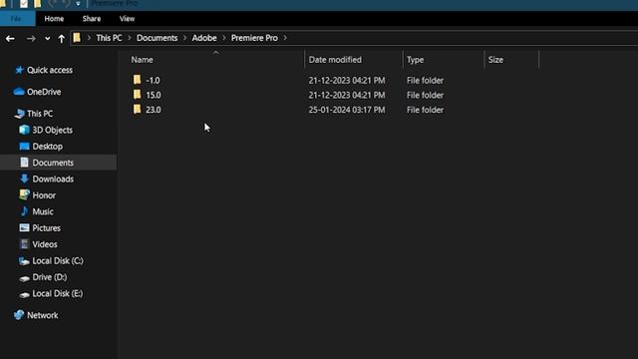Open Music in sidebar
Viewport: 638px width, 359px height.
tap(43, 211)
